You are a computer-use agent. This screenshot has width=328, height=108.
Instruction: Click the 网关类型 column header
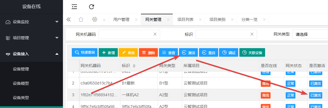[x=170, y=66]
